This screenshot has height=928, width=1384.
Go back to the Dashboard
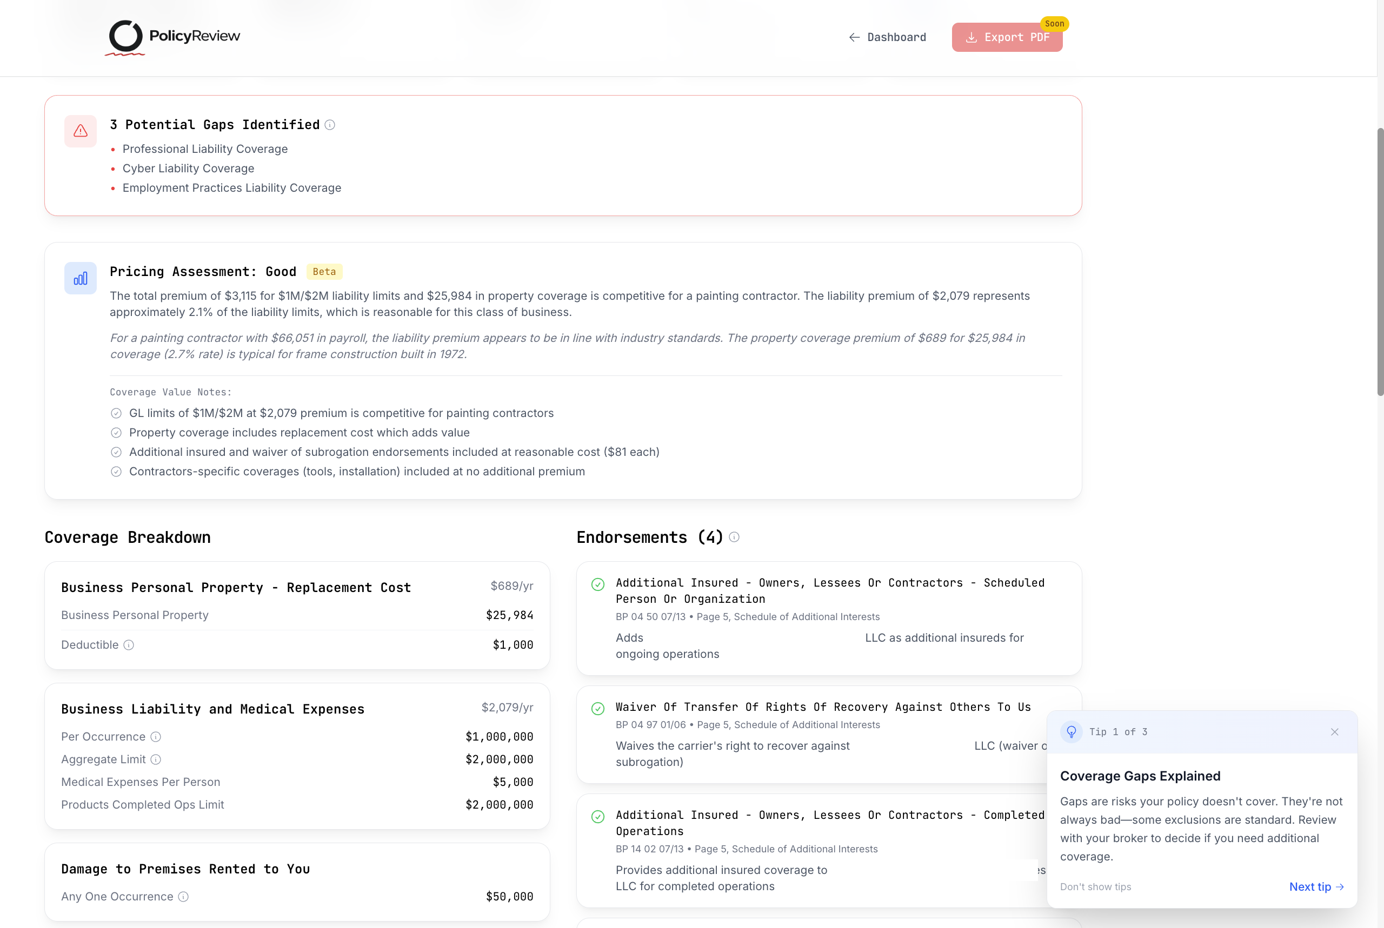coord(887,37)
